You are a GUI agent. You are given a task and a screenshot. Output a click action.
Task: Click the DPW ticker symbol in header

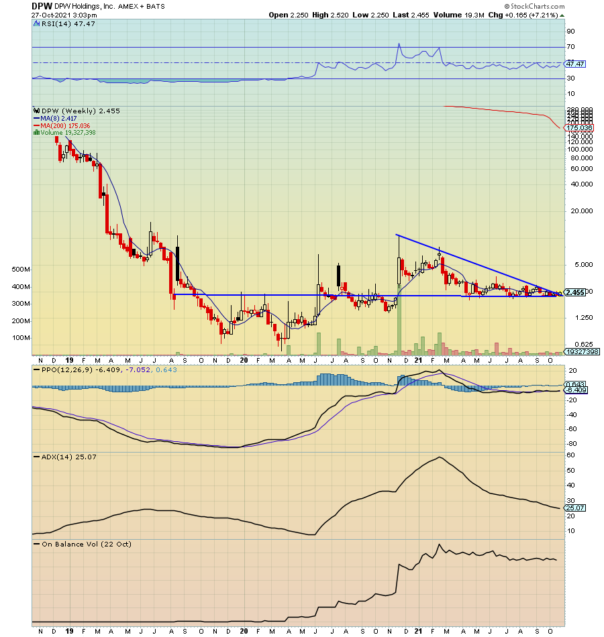tap(42, 6)
